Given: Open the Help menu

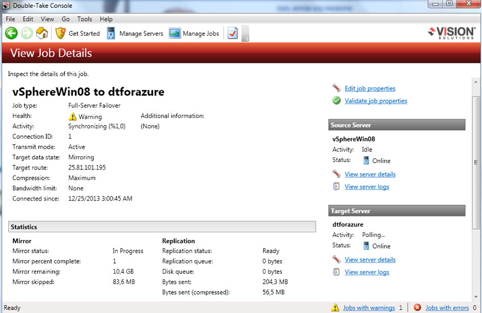Looking at the screenshot, I should [106, 19].
